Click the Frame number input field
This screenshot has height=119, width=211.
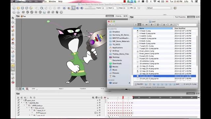coord(104,8)
